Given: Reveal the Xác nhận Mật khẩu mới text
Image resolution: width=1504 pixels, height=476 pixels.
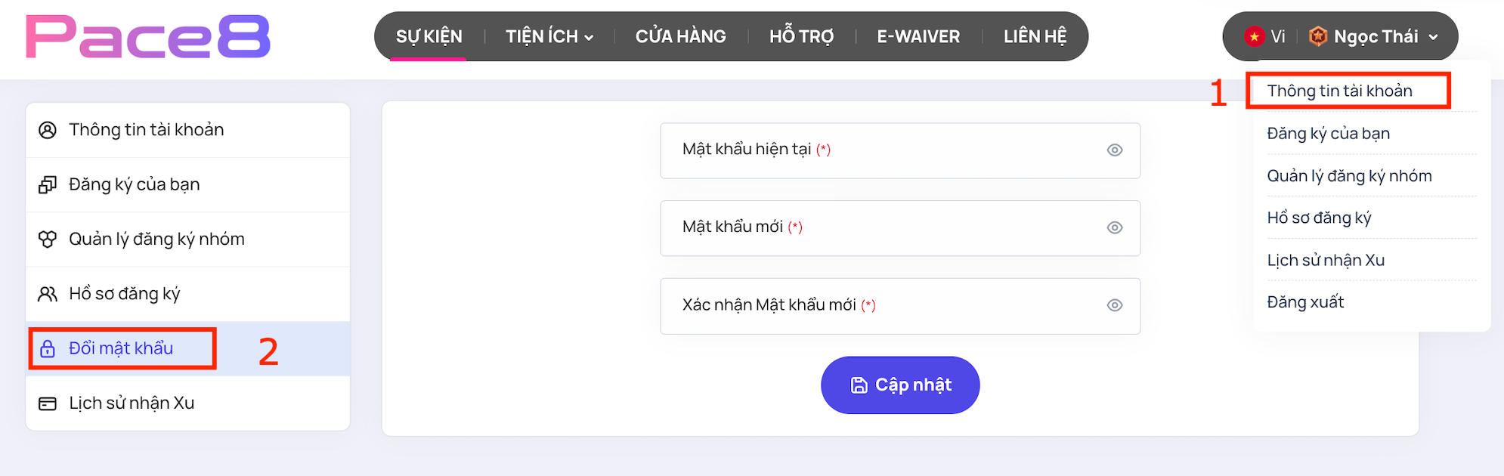Looking at the screenshot, I should [1114, 305].
